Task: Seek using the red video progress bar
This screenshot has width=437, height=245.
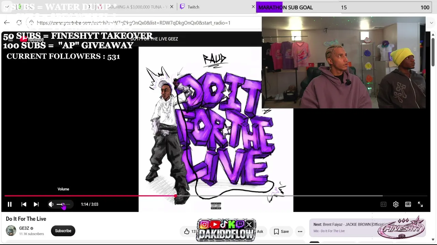Action: 216,196
